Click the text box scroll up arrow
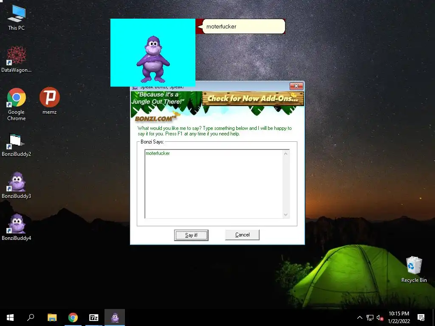 coord(286,153)
